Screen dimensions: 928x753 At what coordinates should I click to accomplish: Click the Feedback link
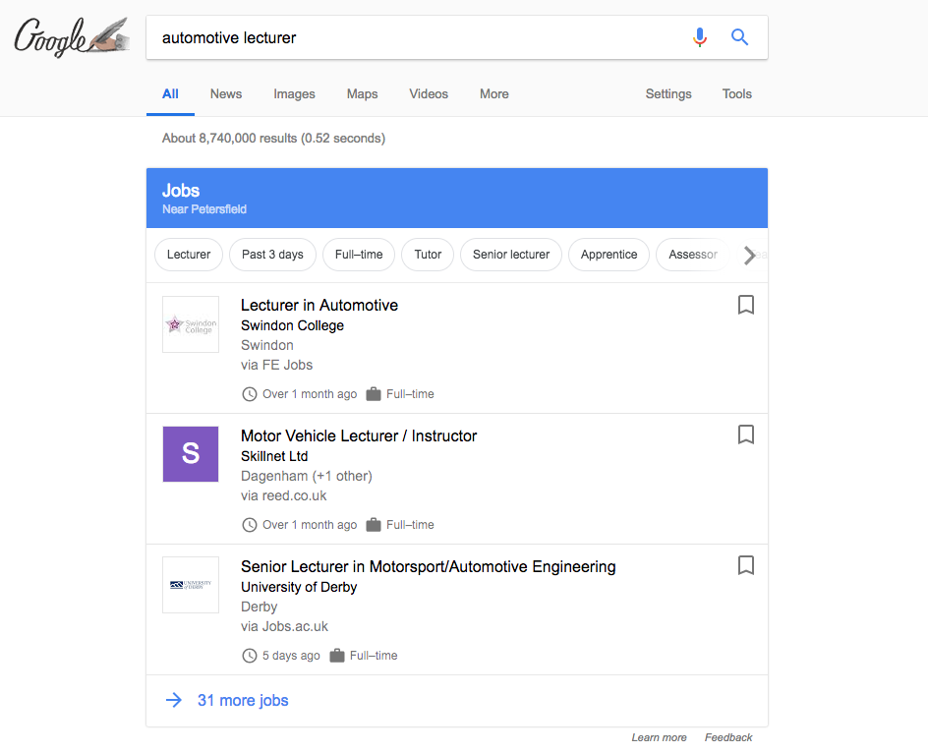coord(728,737)
